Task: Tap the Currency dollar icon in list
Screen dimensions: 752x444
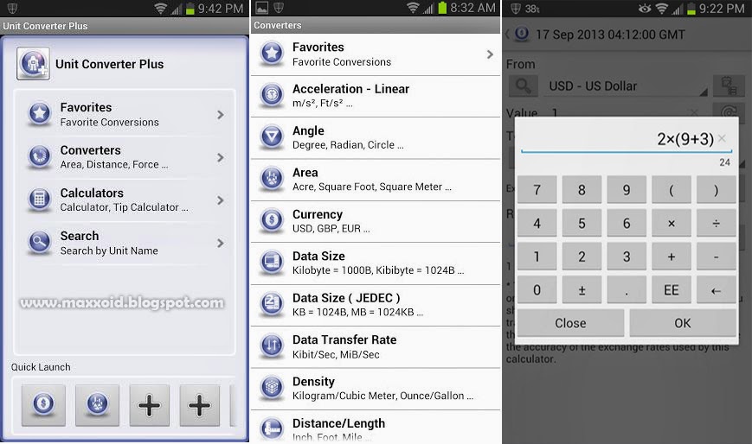Action: click(272, 220)
